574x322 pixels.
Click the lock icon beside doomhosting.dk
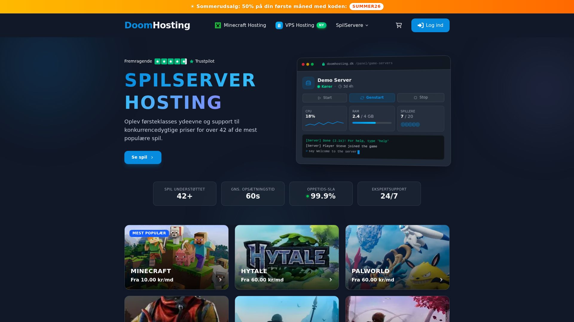[x=323, y=64]
